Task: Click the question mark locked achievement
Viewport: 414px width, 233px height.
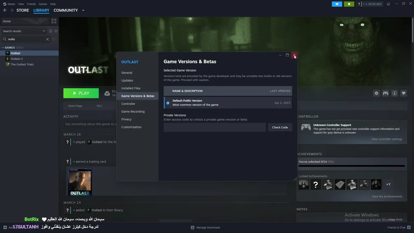Action: click(316, 184)
